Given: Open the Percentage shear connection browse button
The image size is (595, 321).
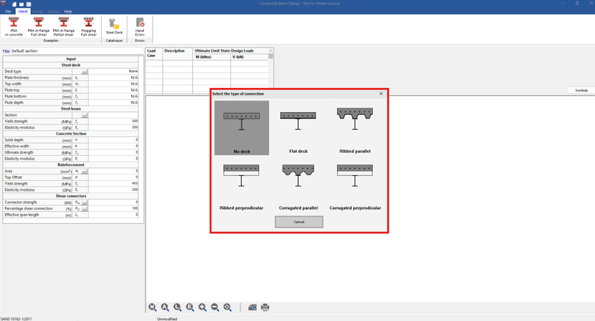Looking at the screenshot, I should (84, 209).
